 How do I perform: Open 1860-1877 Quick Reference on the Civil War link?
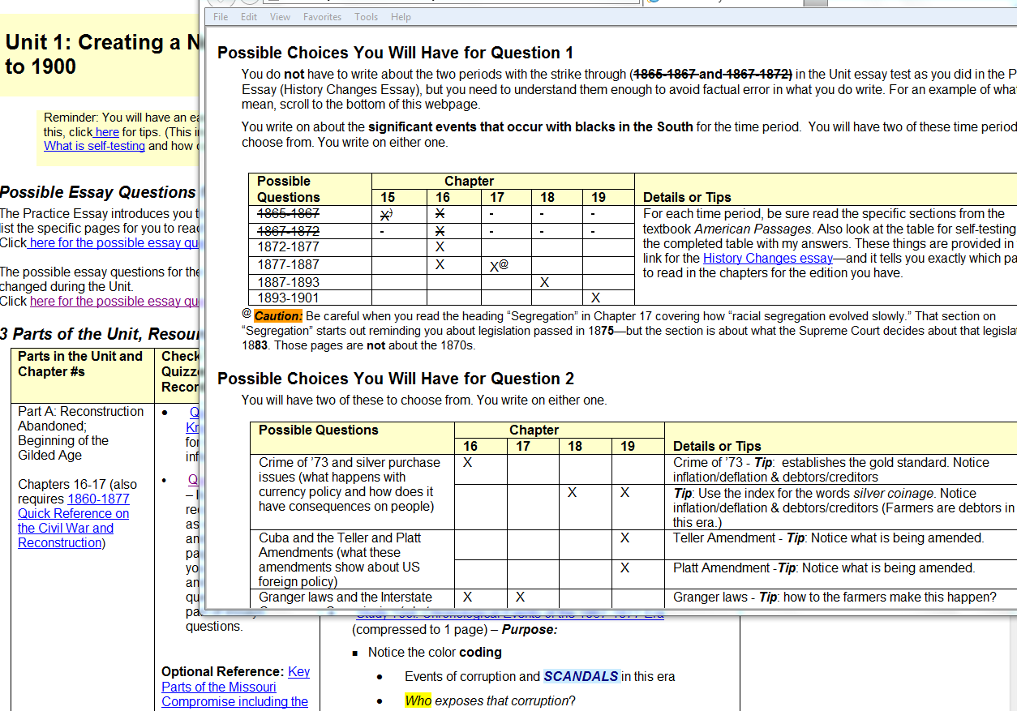click(73, 520)
